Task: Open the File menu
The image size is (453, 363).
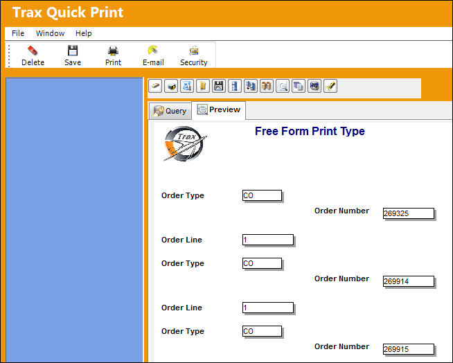Action: point(18,33)
